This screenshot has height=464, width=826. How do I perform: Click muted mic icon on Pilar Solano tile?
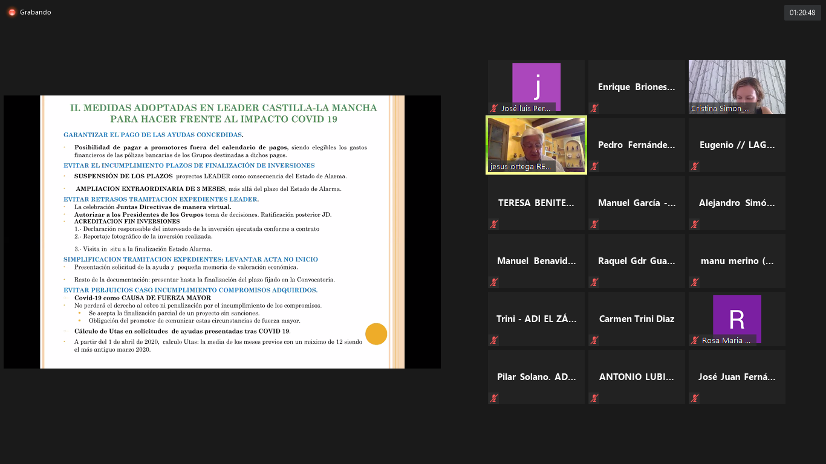coord(494,399)
